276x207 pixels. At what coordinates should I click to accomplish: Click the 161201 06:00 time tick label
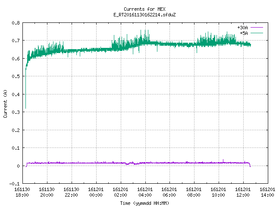[169, 192]
